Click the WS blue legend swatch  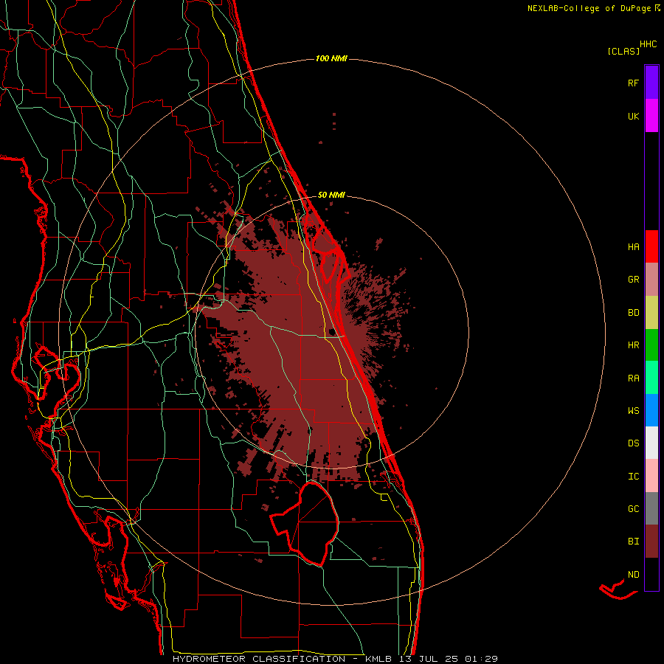coord(651,410)
